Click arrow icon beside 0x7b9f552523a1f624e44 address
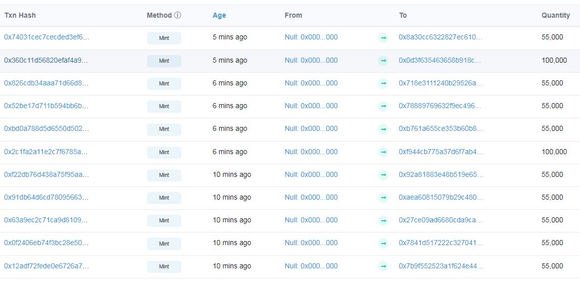The width and height of the screenshot is (580, 281). tap(383, 266)
